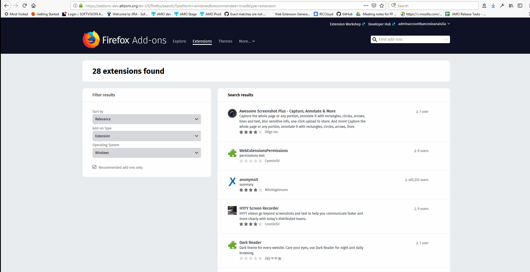
Task: Click the anonymoX blue X icon
Action: 232,182
